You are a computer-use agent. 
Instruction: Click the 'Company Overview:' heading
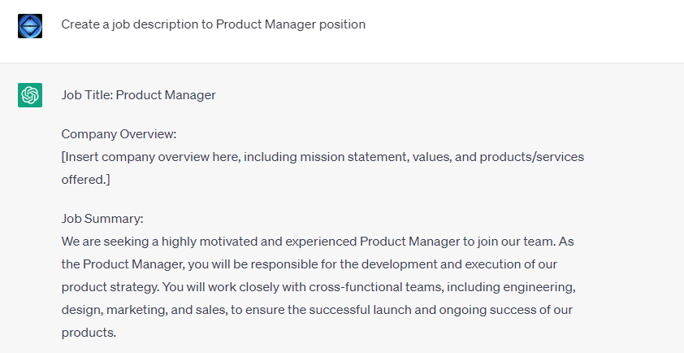(x=119, y=134)
